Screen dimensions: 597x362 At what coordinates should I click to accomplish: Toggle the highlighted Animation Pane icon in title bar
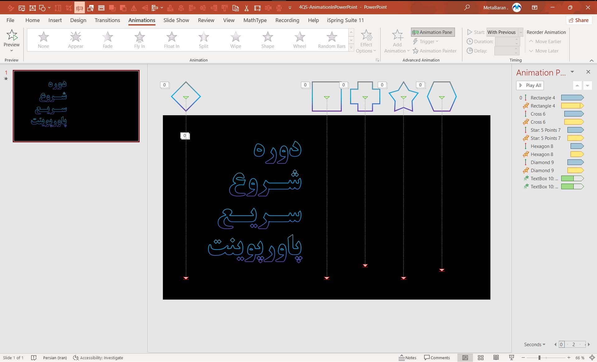[80, 8]
